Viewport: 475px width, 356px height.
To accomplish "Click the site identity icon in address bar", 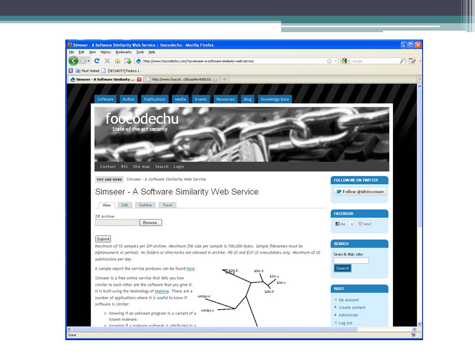I will coord(139,61).
